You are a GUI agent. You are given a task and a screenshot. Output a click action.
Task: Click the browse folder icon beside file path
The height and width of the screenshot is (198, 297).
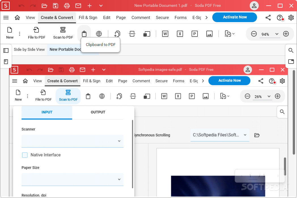point(257,135)
